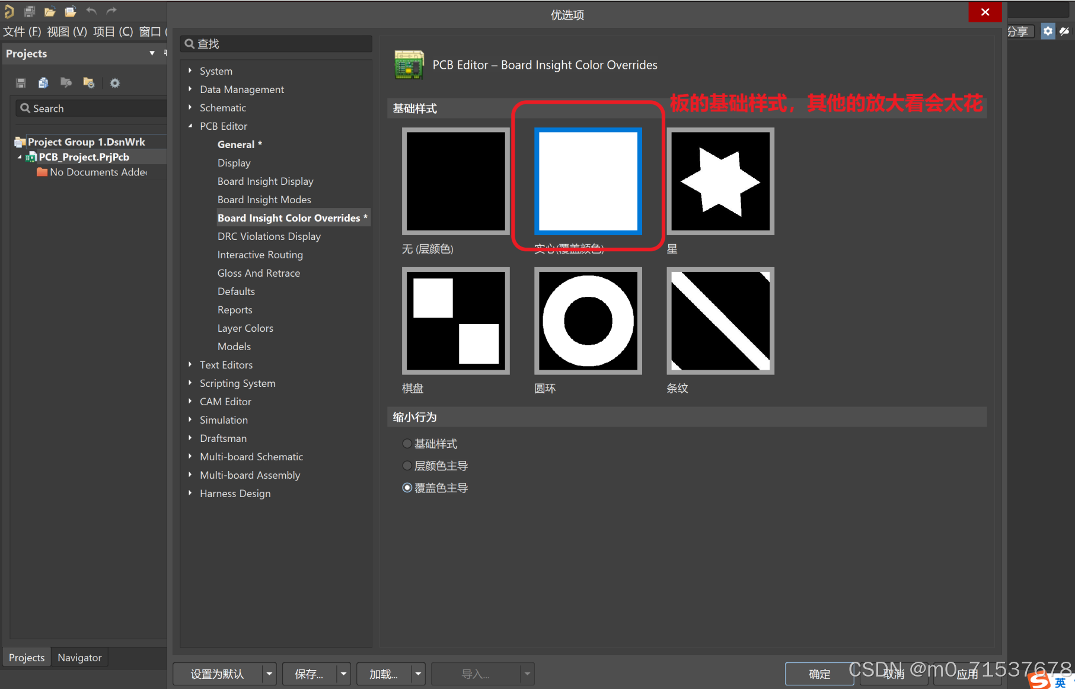Expand the Scripting System tree node

point(190,383)
